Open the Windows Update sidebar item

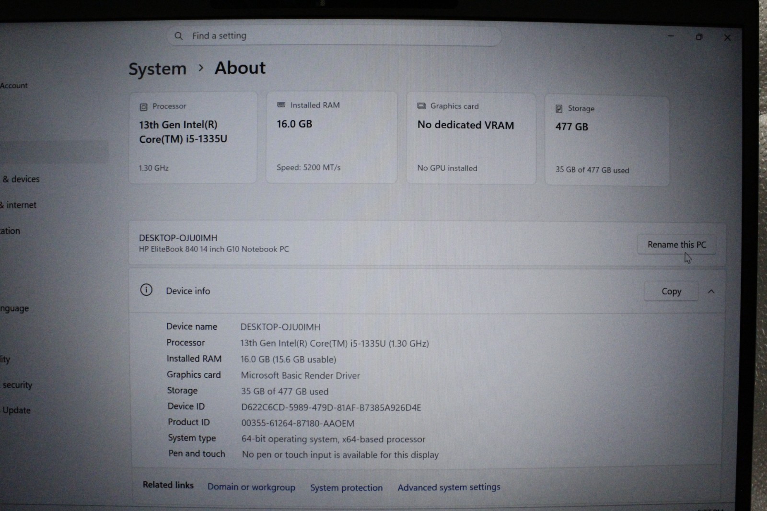[x=15, y=410]
